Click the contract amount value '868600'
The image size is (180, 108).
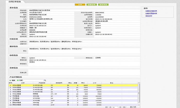click(32, 30)
